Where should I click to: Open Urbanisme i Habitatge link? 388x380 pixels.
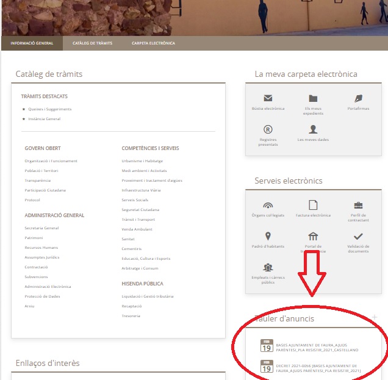[142, 161]
